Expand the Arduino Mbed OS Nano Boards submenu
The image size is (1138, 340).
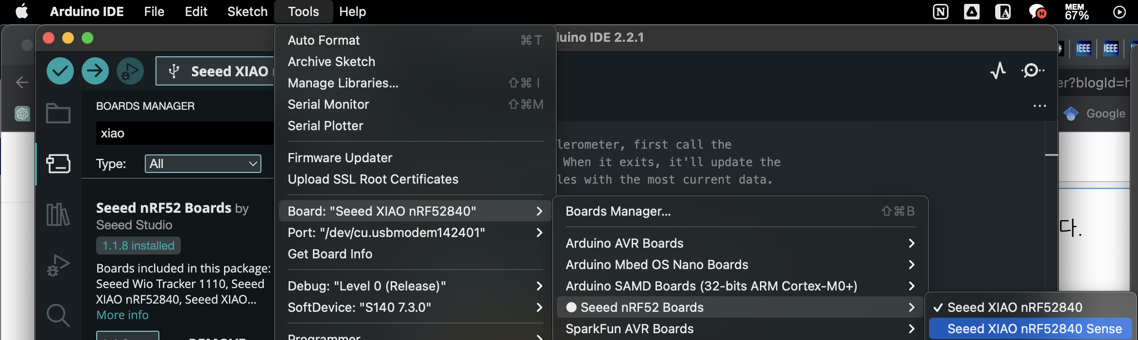(x=740, y=265)
